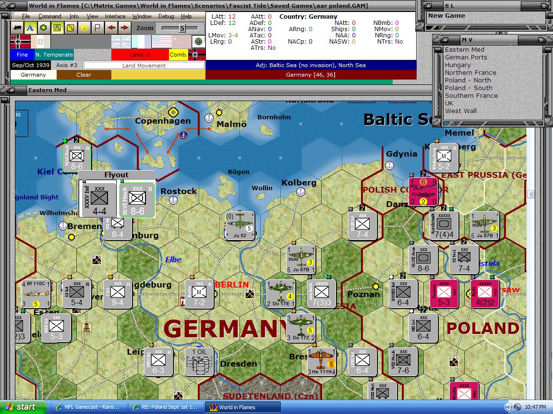Click the map vertical scrollbar thumb
Image resolution: width=553 pixels, height=414 pixels.
click(531, 194)
